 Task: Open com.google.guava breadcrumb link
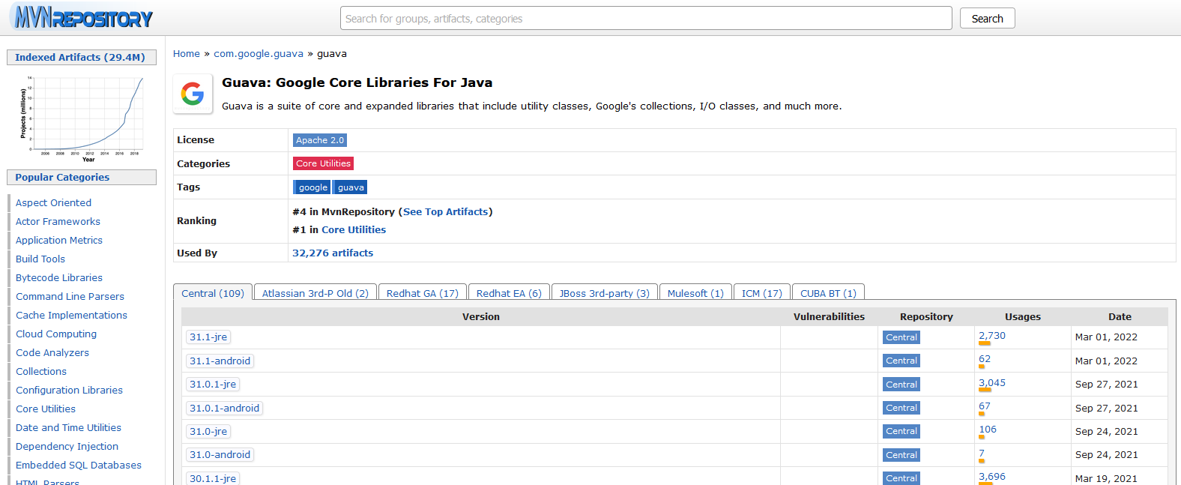tap(259, 53)
